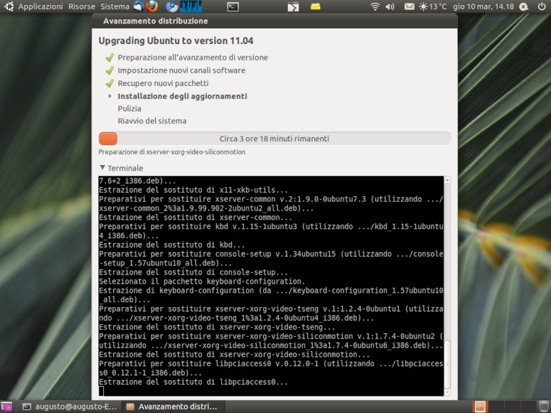Click the green checkmark beside 'Recupero nuovi pacchetti'
The image size is (551, 413).
(x=110, y=83)
